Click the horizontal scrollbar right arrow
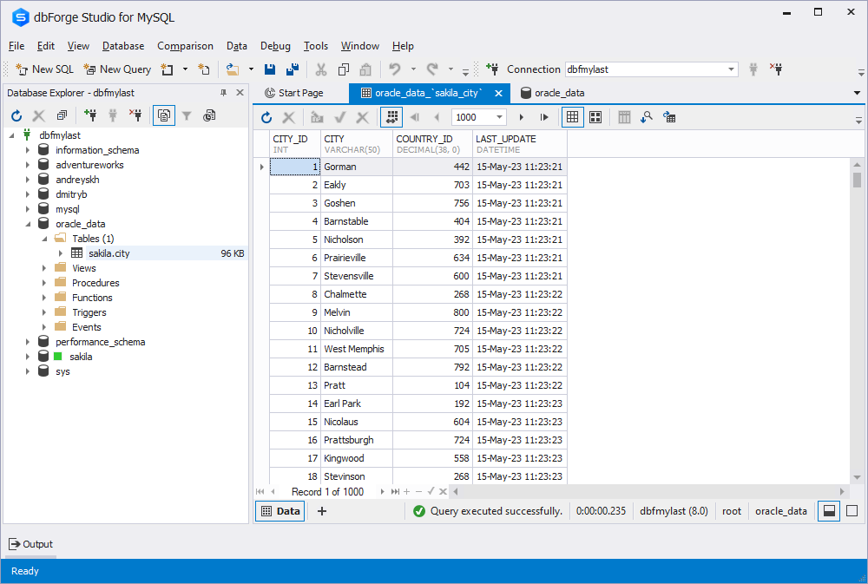The width and height of the screenshot is (868, 584). point(842,491)
